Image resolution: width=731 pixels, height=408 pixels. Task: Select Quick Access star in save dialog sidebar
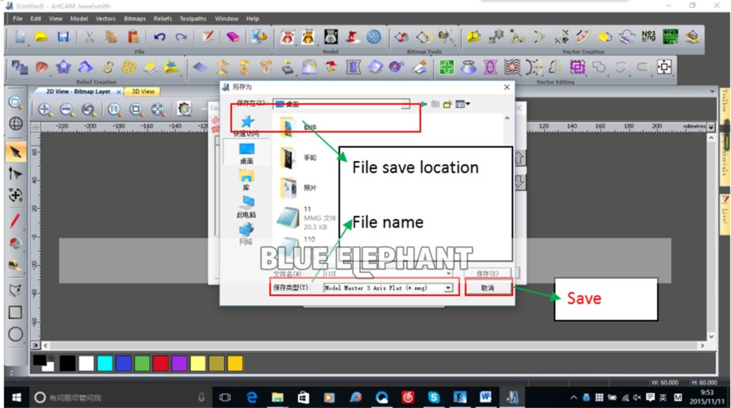[247, 126]
